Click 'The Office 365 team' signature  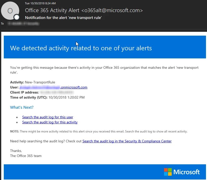coord(26,156)
